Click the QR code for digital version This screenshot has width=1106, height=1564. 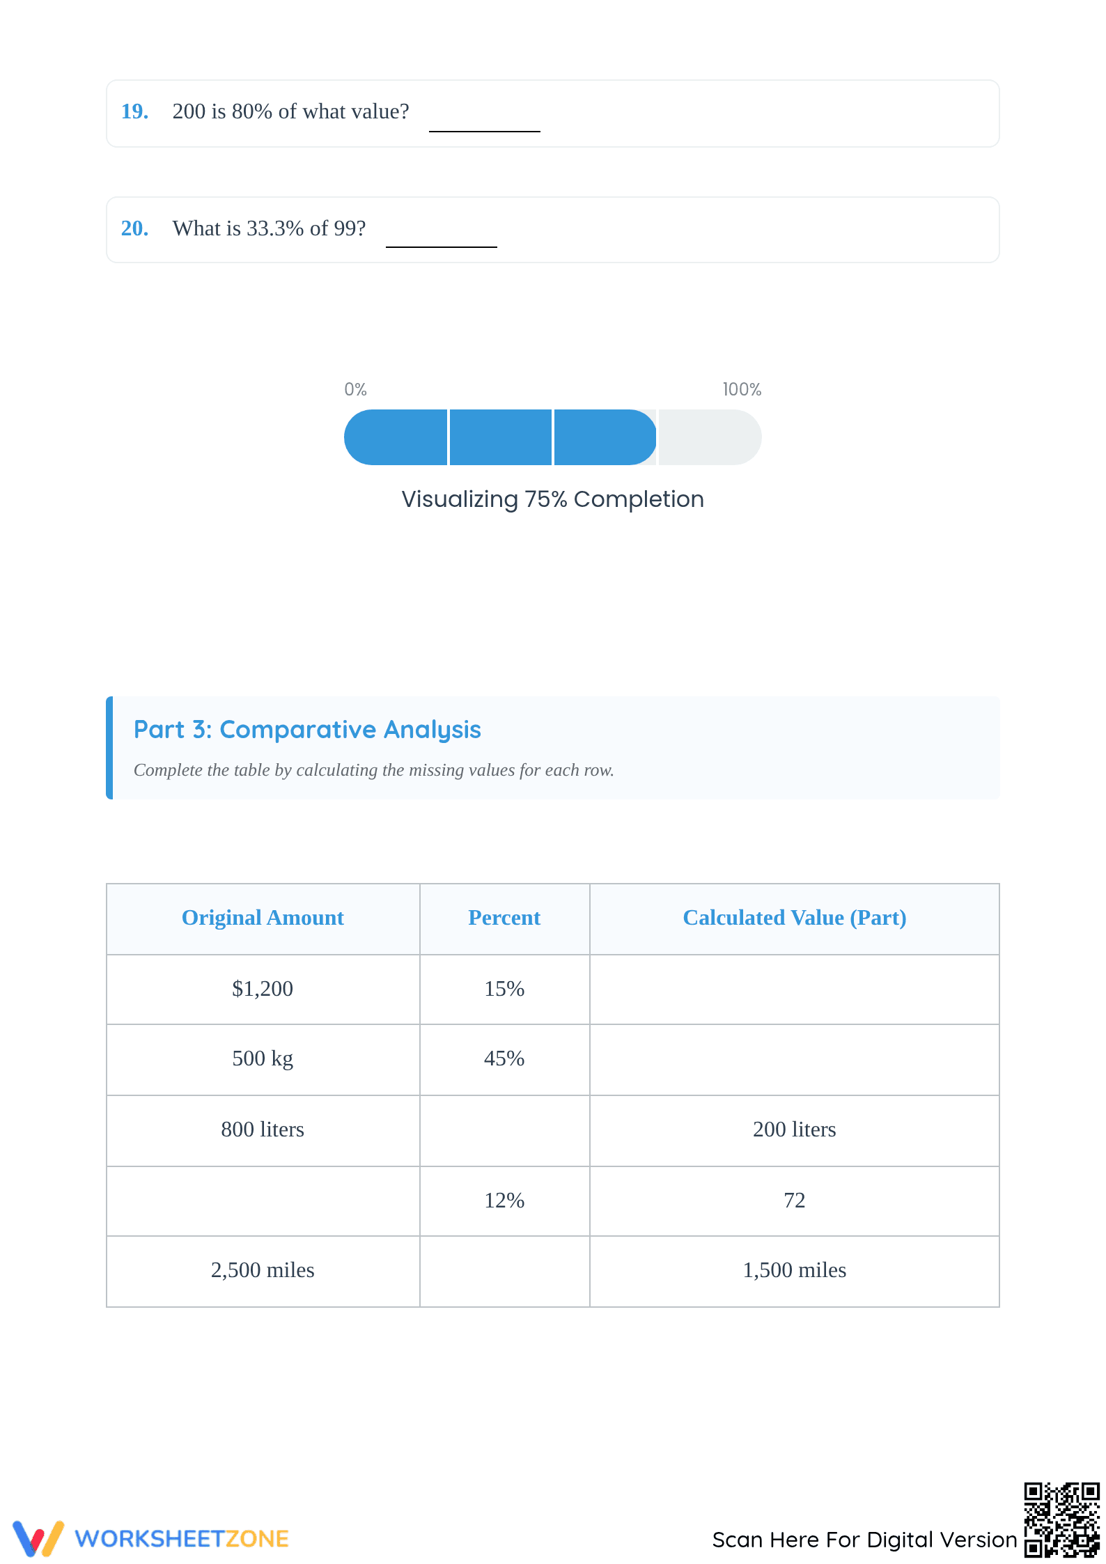pyautogui.click(x=1061, y=1520)
